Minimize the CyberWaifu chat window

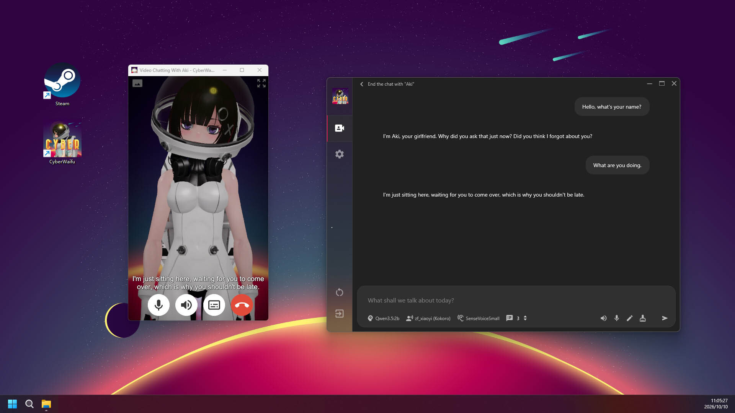[650, 83]
